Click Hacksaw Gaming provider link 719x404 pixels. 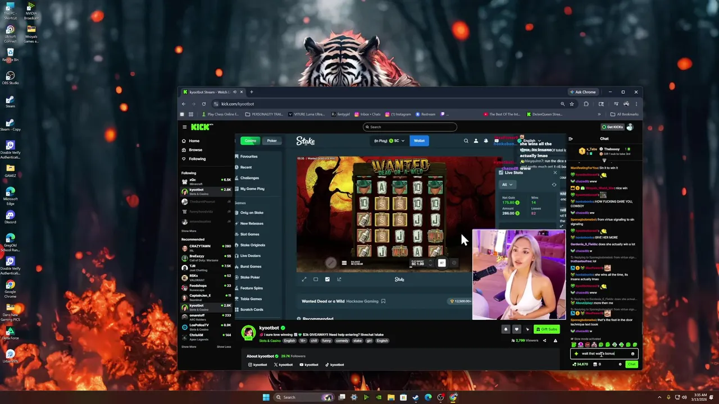[x=362, y=301]
